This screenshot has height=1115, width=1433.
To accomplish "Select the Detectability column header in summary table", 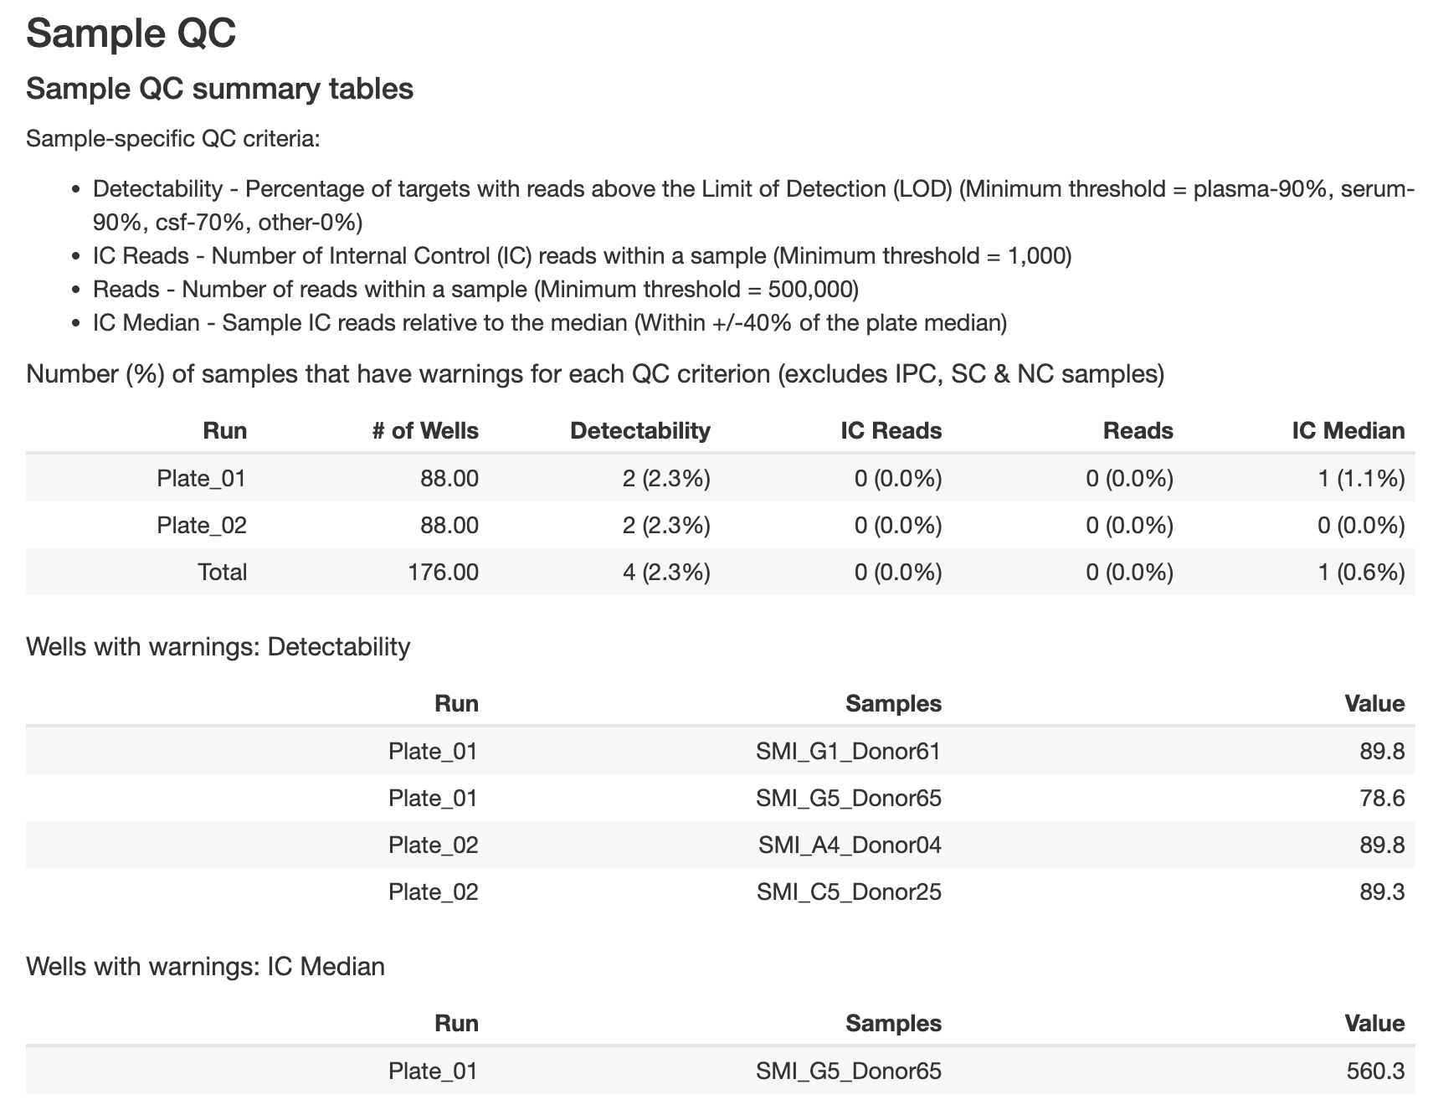I will [x=639, y=430].
